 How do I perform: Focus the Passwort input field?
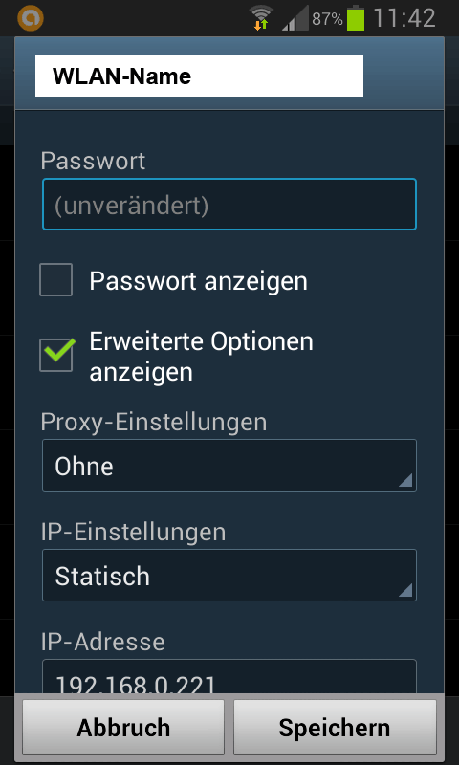[229, 205]
